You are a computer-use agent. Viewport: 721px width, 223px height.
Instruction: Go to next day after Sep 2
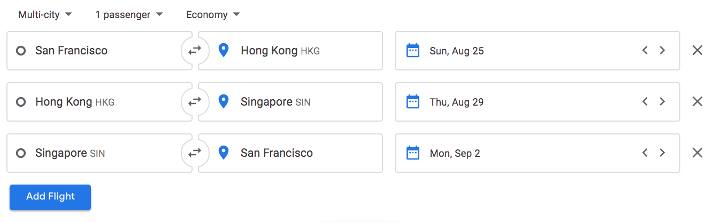[x=662, y=153]
